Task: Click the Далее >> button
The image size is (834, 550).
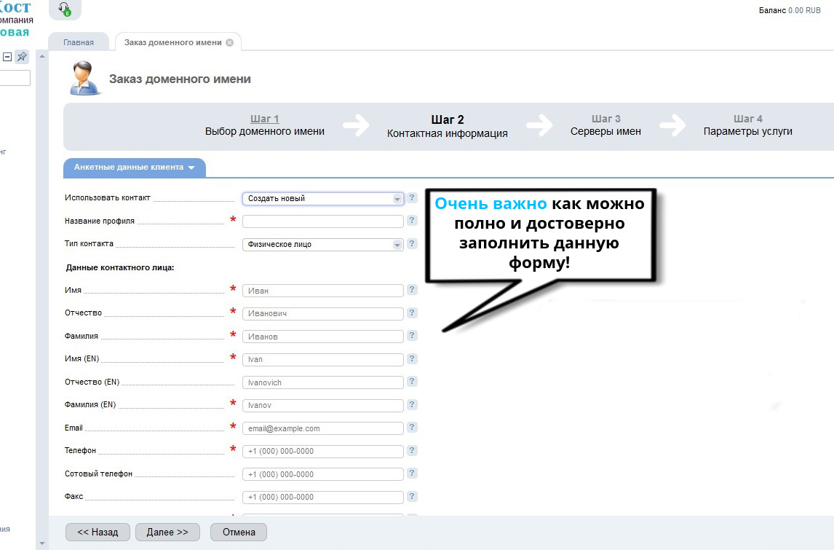Action: point(167,532)
